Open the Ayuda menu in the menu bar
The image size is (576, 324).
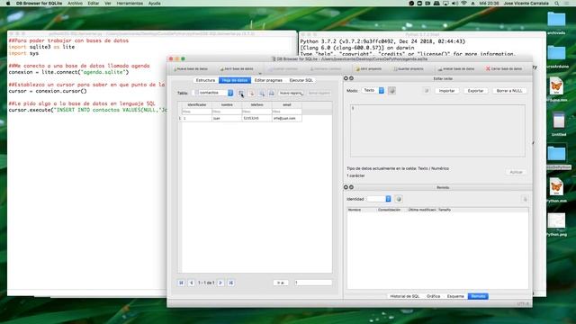154,4
